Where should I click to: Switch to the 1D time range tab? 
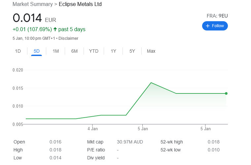coord(18,51)
